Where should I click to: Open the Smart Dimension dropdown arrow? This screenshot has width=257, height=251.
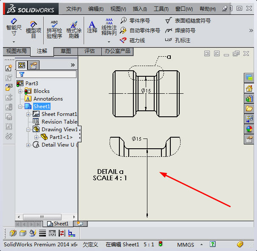pyautogui.click(x=14, y=42)
